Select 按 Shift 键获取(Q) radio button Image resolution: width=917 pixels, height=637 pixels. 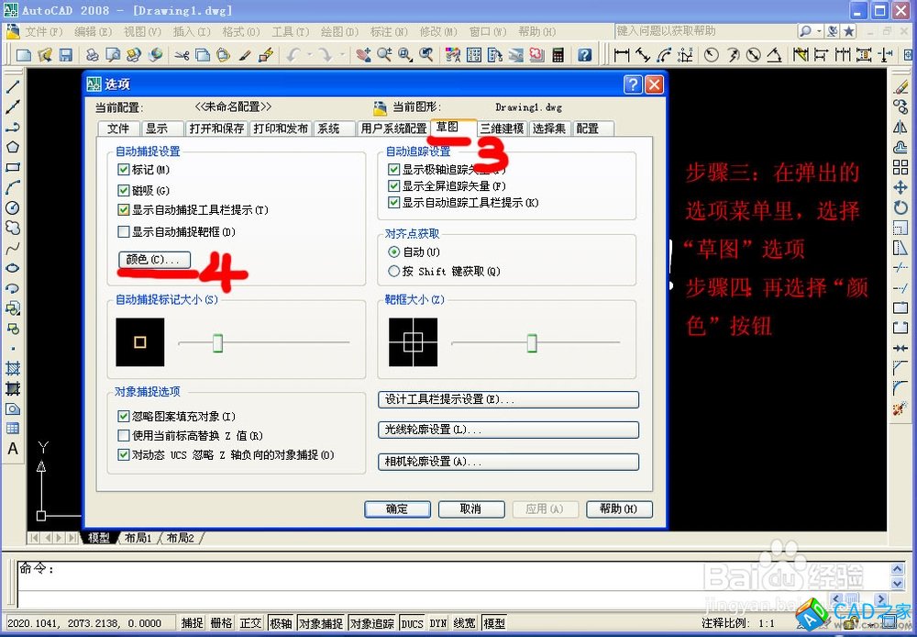394,271
